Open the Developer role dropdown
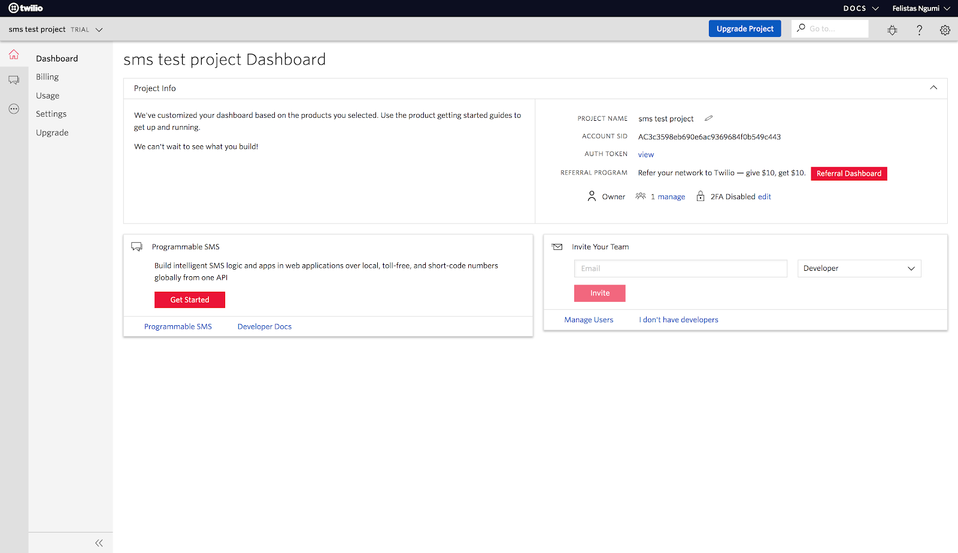Viewport: 958px width, 553px height. click(859, 268)
